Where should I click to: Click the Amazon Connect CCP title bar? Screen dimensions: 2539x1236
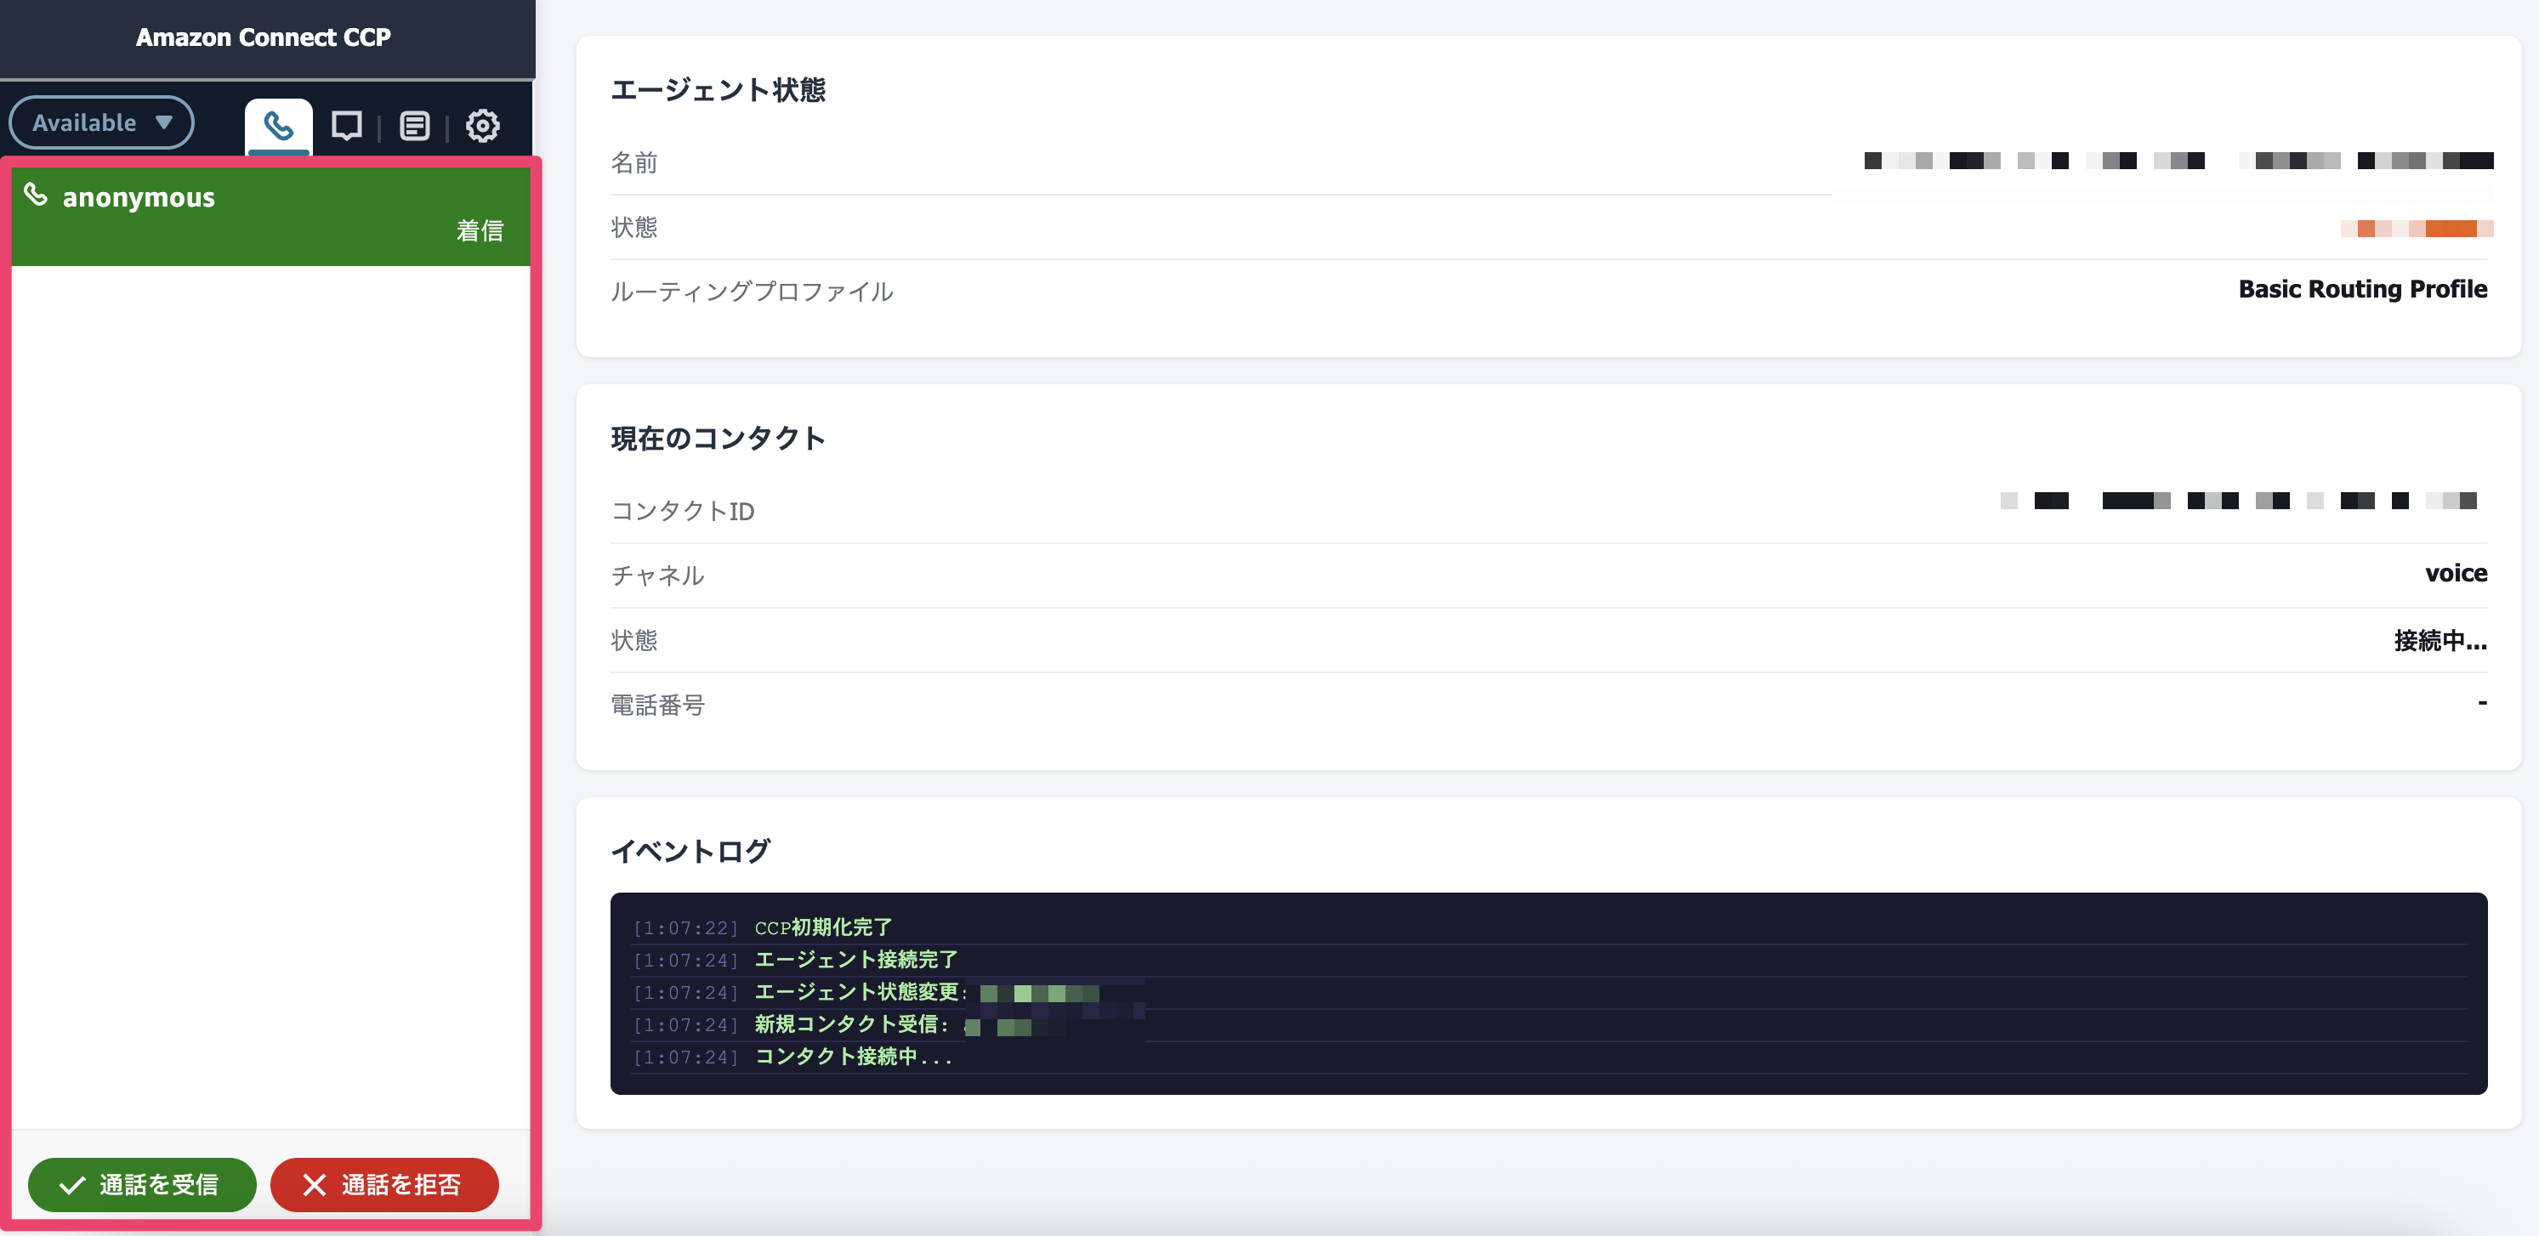(263, 37)
